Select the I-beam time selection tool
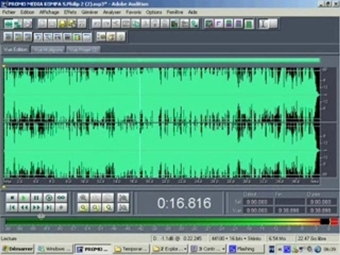The width and height of the screenshot is (340, 255). coord(263,23)
